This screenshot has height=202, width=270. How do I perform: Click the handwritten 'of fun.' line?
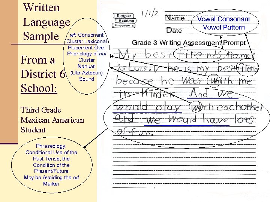coord(135,132)
